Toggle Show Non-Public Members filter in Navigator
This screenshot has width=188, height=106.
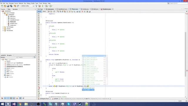coord(11,98)
